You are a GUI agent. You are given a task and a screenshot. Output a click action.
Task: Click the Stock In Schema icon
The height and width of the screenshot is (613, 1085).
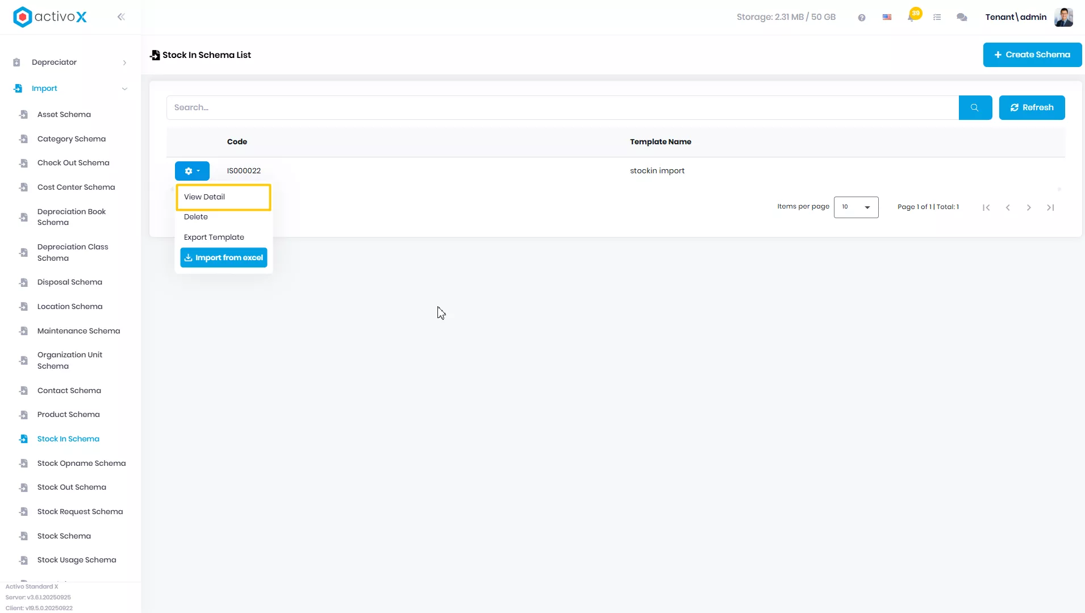point(23,439)
